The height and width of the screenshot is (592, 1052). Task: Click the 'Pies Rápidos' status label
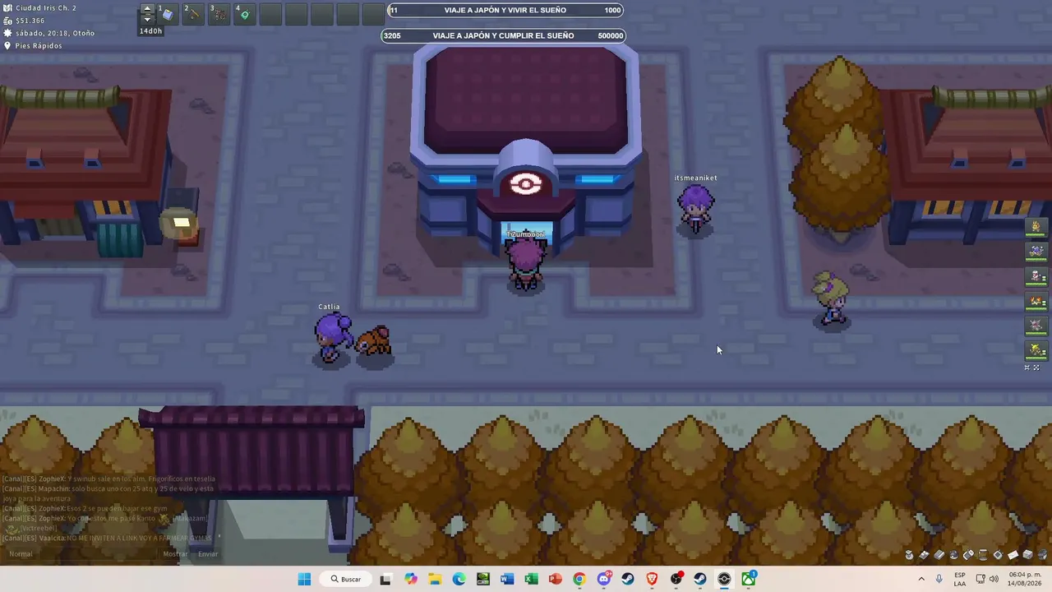click(39, 46)
